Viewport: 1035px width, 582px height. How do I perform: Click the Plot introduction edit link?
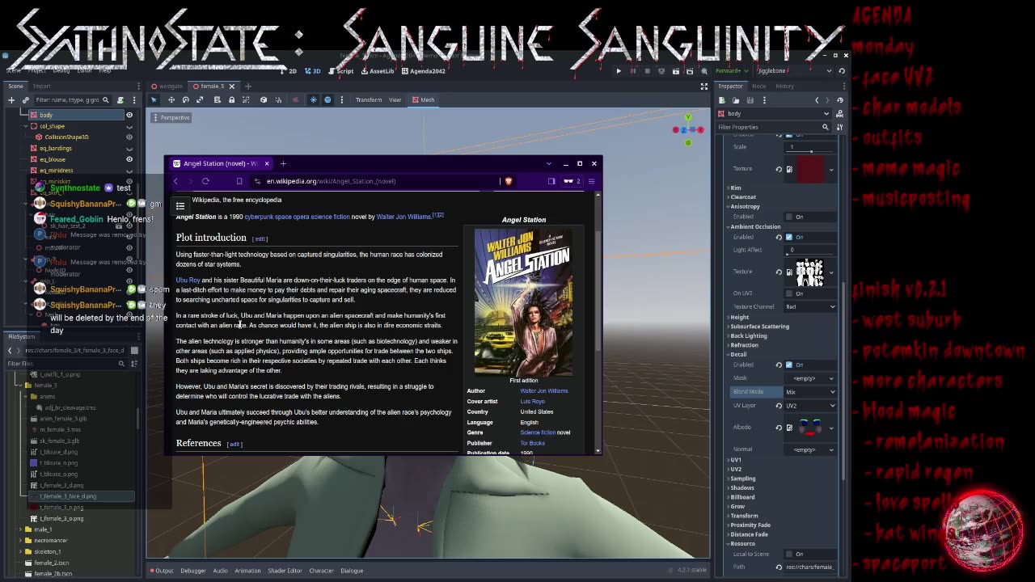(260, 238)
